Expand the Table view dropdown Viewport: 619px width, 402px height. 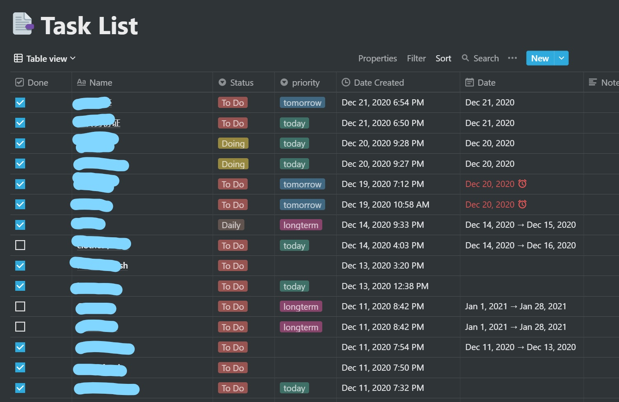(73, 58)
